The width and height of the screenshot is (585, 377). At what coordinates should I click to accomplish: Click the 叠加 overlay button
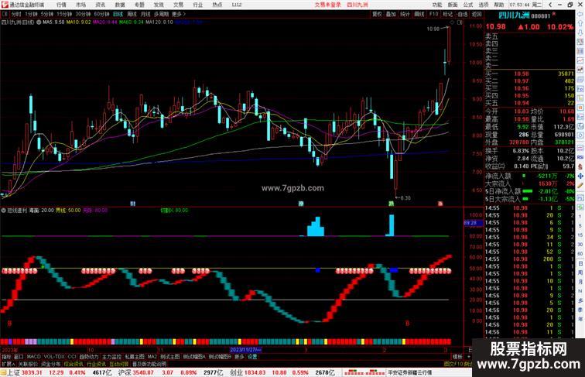391,14
